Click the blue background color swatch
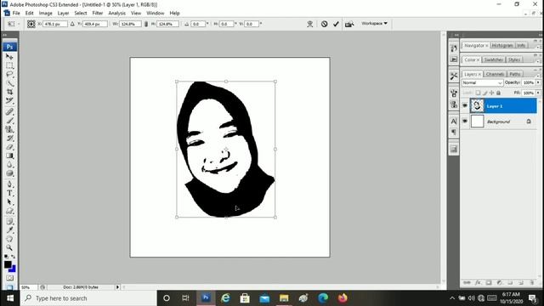The width and height of the screenshot is (544, 306). (14, 269)
